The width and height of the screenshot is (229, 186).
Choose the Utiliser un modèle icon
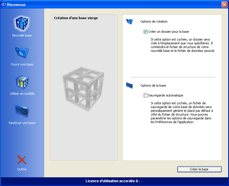[x=22, y=82]
